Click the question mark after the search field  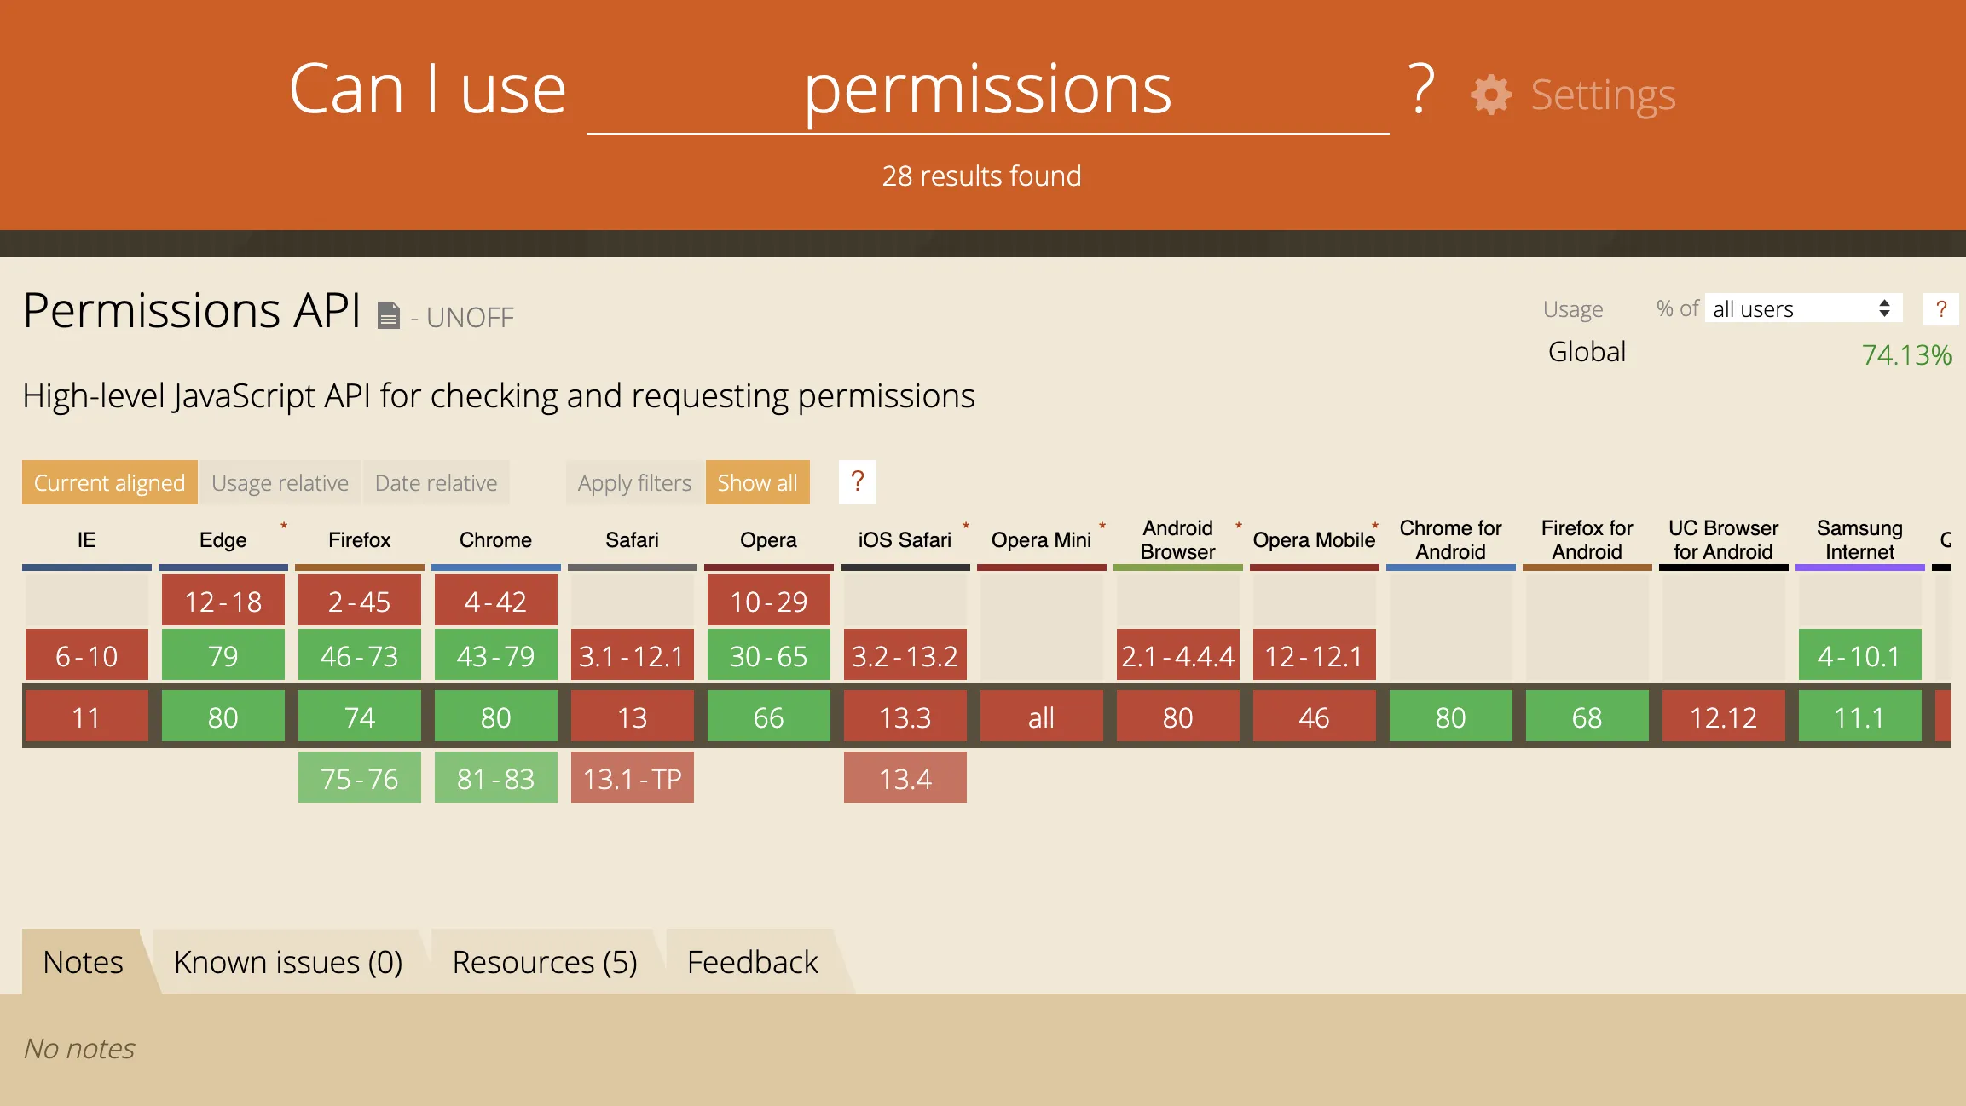point(1420,89)
